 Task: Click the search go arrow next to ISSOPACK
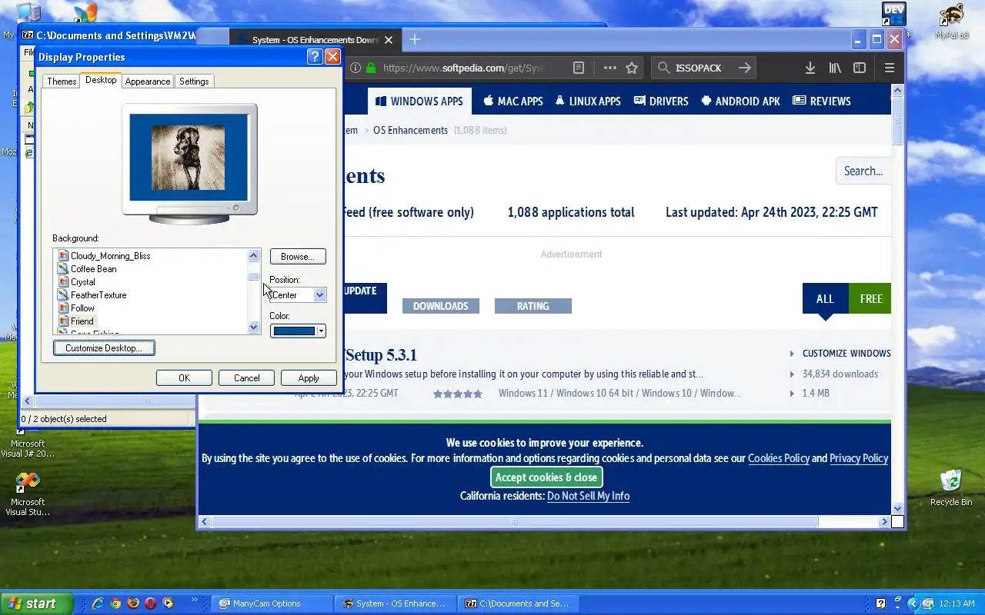click(x=744, y=68)
